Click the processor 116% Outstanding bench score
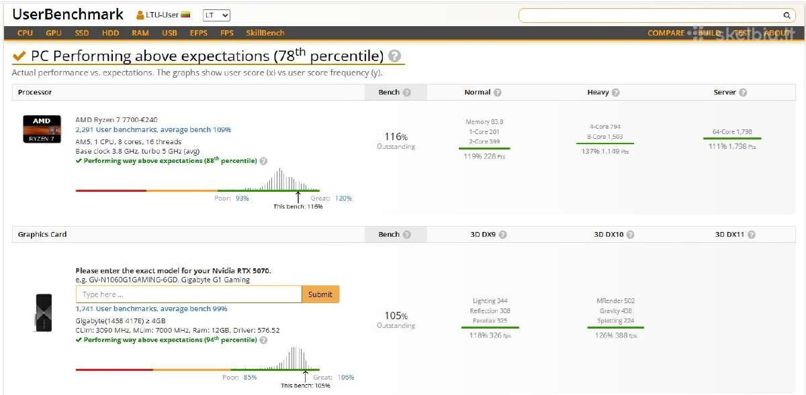This screenshot has height=395, width=806. pyautogui.click(x=396, y=140)
